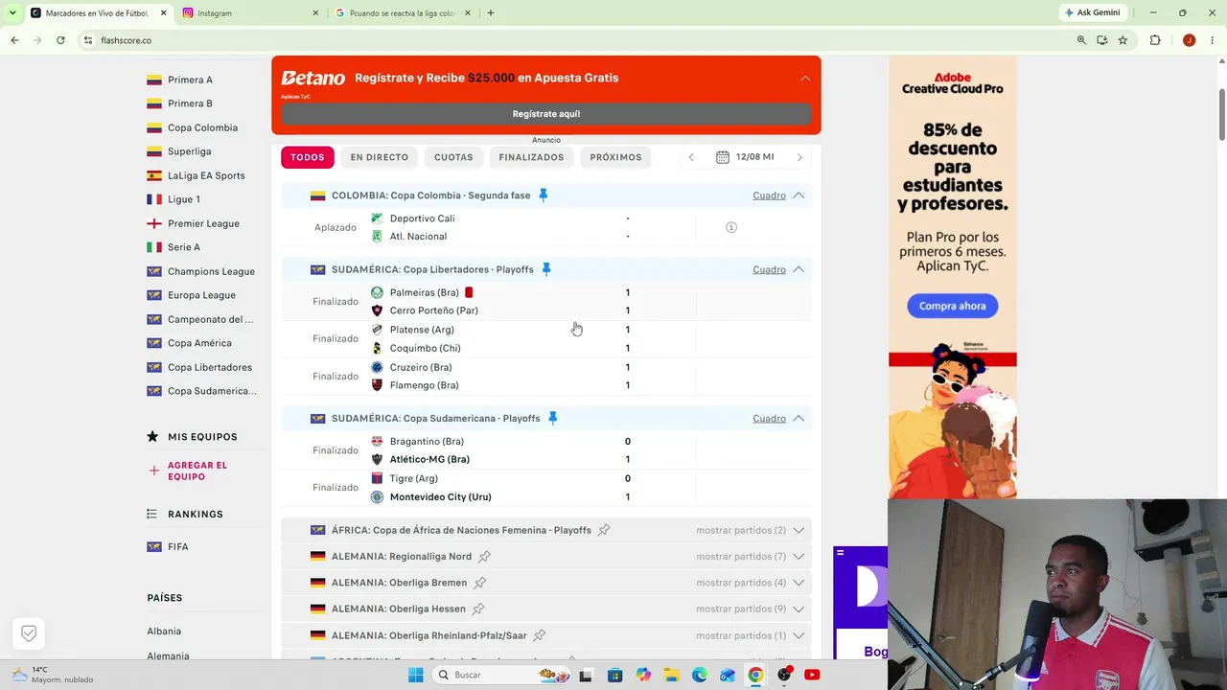Screen dimensions: 1227x690
Task: Collapse the Copa Colombia section chevron
Action: [799, 195]
